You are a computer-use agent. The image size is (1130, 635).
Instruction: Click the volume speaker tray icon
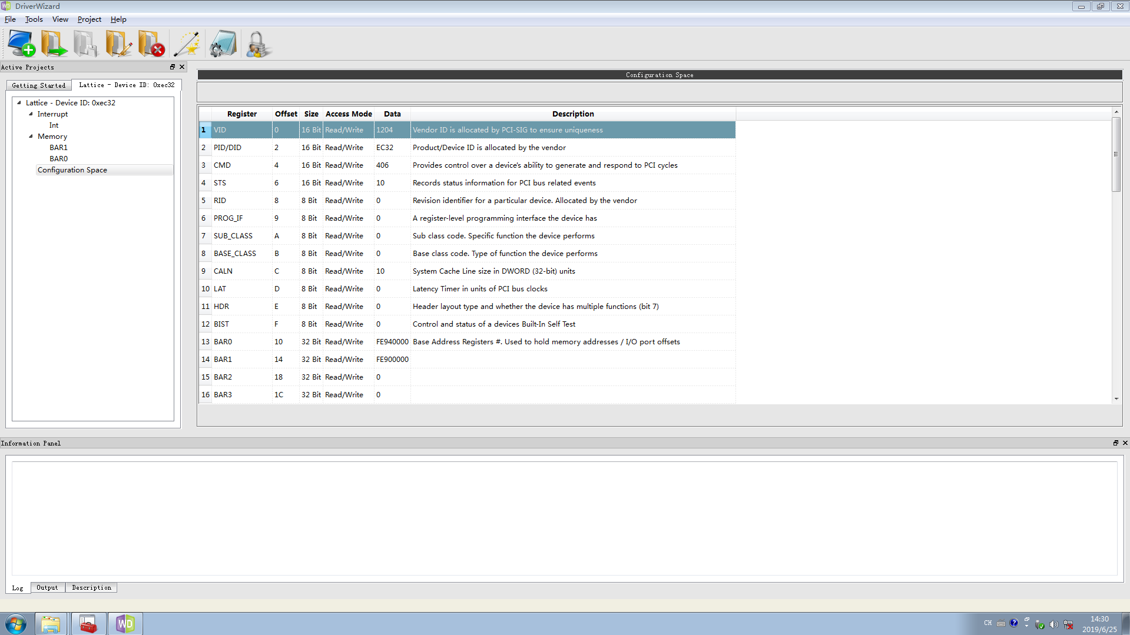(1053, 624)
